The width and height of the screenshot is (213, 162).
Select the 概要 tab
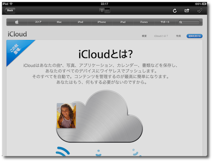point(144,36)
